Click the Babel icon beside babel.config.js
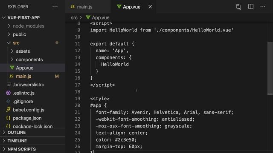Image resolution: width=273 pixels, height=153 pixels. click(8, 110)
